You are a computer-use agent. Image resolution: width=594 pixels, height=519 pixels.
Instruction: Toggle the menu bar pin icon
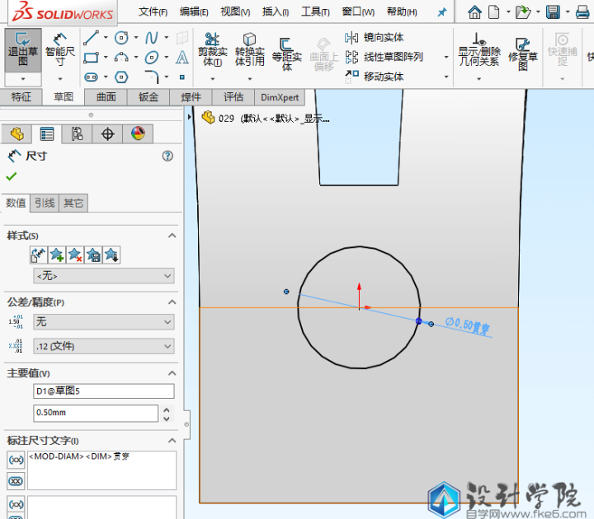pos(442,12)
